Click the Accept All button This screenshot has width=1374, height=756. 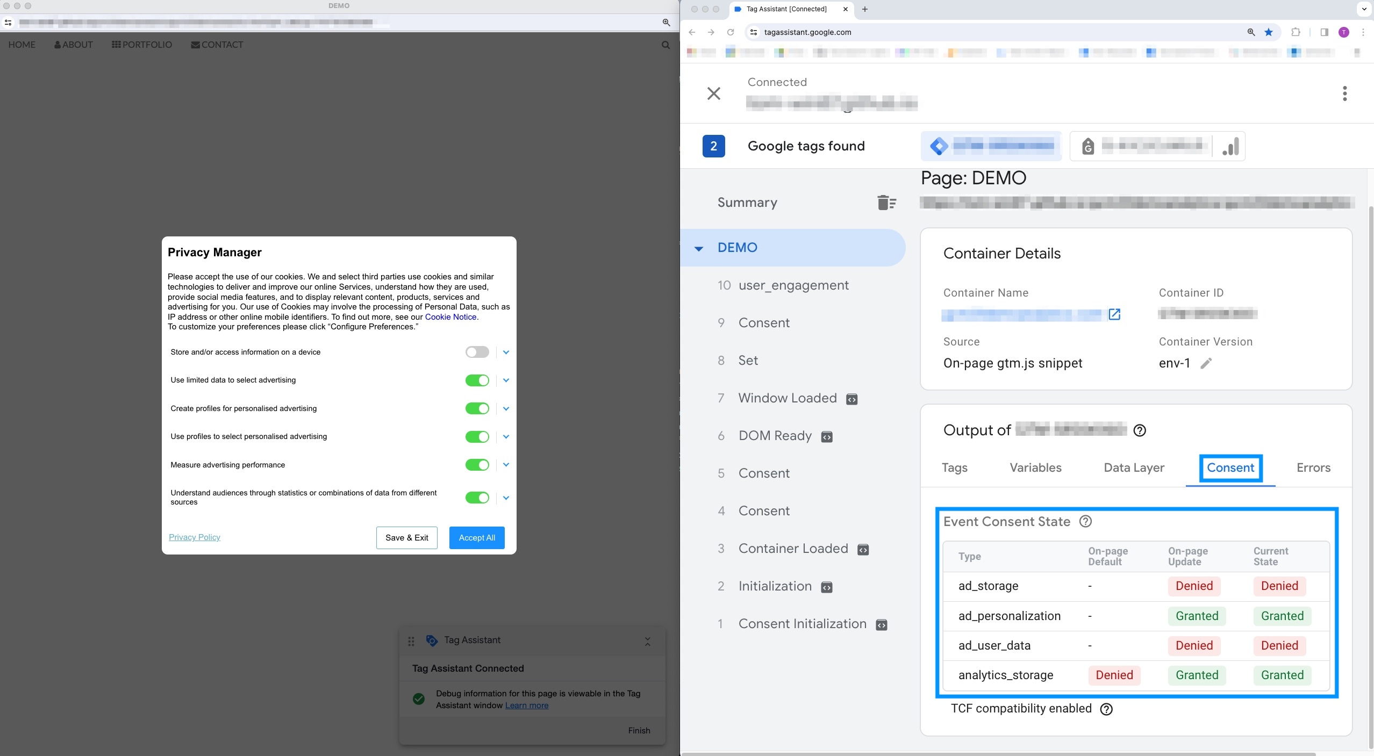click(477, 538)
